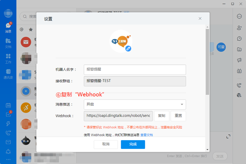
Task: Open the mail envelope icon in left sidebar
Action: point(8,142)
